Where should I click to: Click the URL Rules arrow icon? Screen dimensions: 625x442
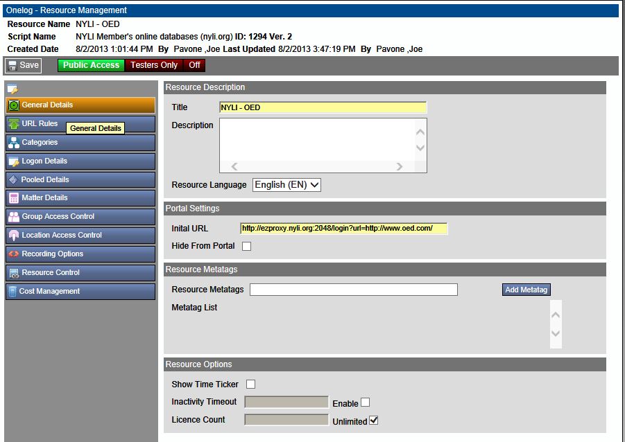(14, 124)
